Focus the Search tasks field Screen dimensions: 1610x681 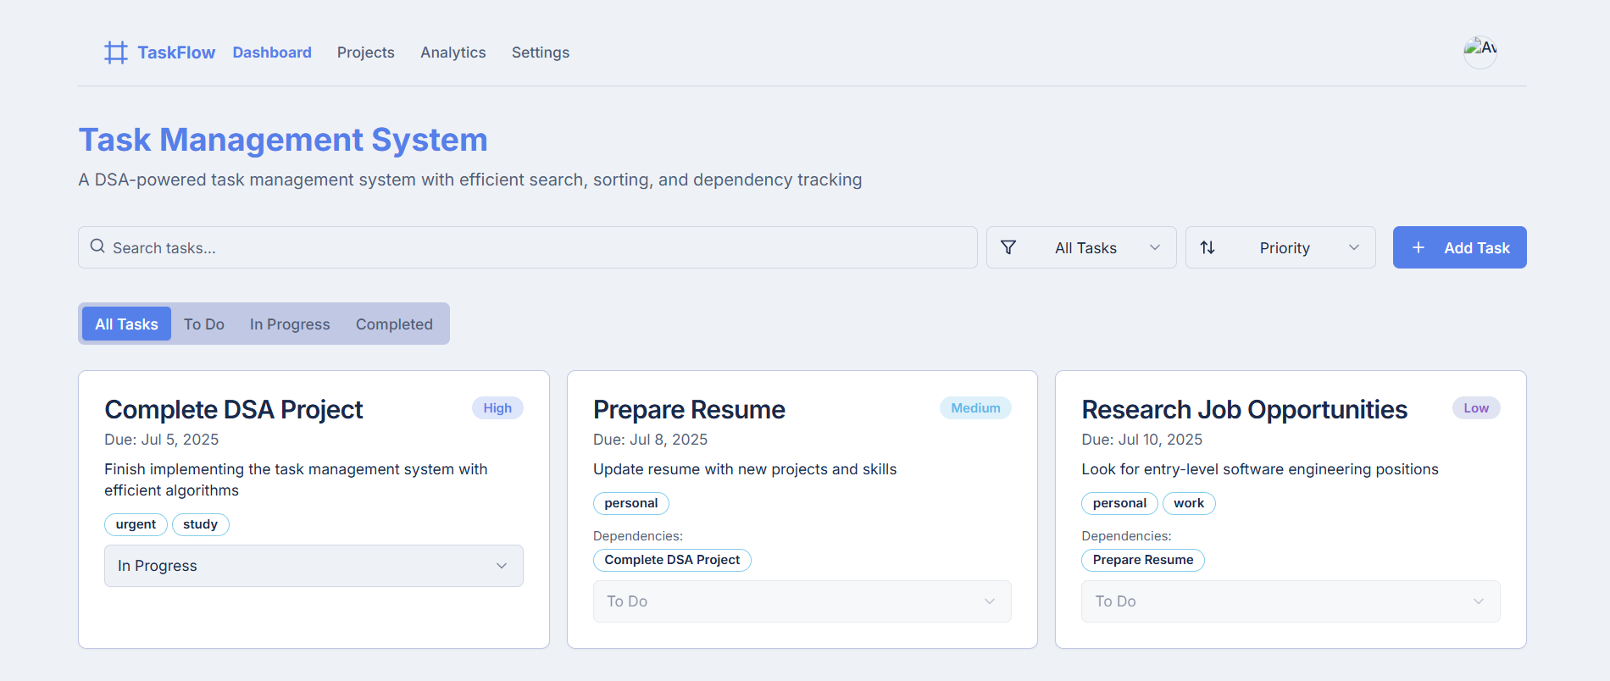(528, 247)
